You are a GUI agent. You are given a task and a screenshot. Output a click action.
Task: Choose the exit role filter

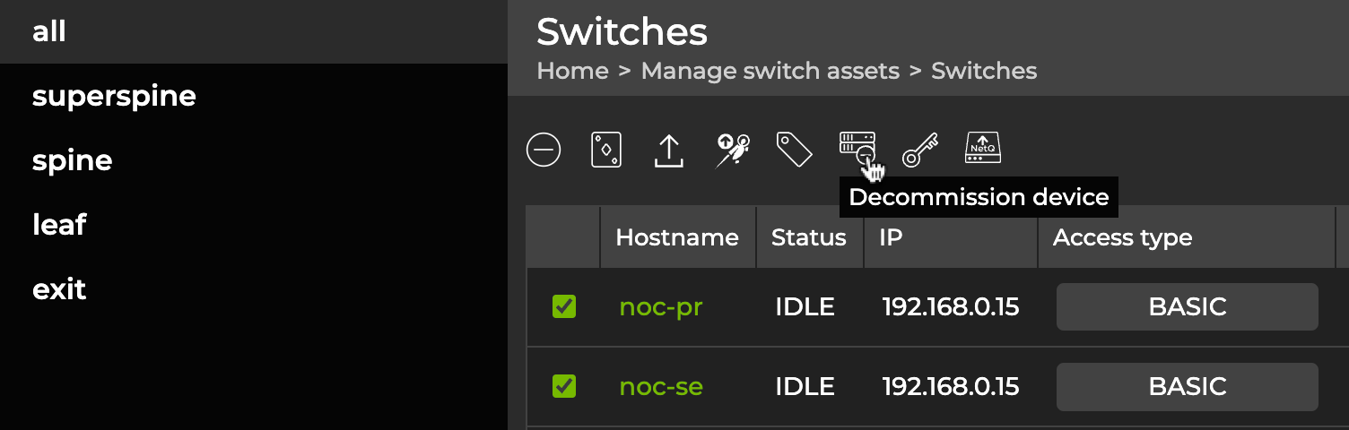click(x=59, y=289)
